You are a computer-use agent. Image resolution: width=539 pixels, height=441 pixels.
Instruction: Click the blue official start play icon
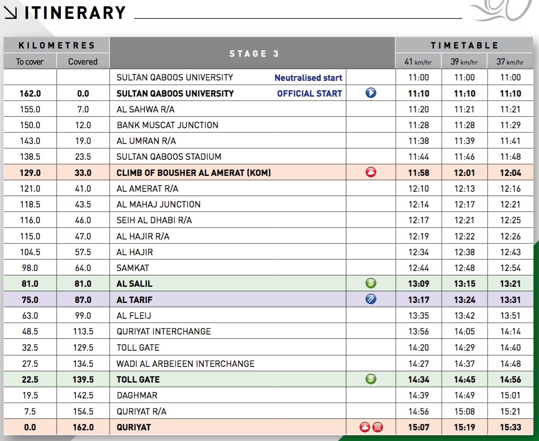tap(371, 93)
